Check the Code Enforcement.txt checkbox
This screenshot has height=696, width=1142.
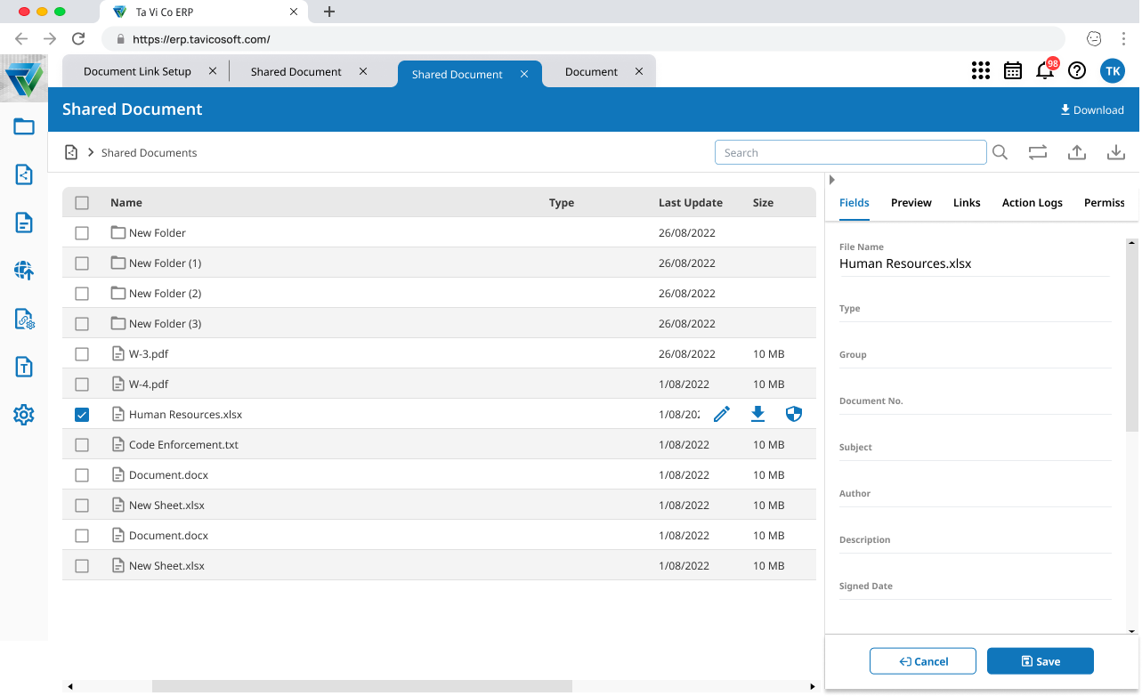pos(82,445)
